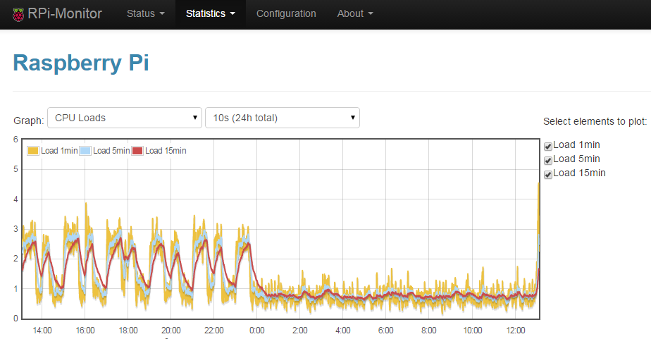
Task: Click the Raspberry Pi page heading
Action: pyautogui.click(x=81, y=63)
